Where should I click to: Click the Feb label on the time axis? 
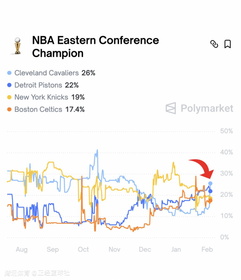coord(207,249)
